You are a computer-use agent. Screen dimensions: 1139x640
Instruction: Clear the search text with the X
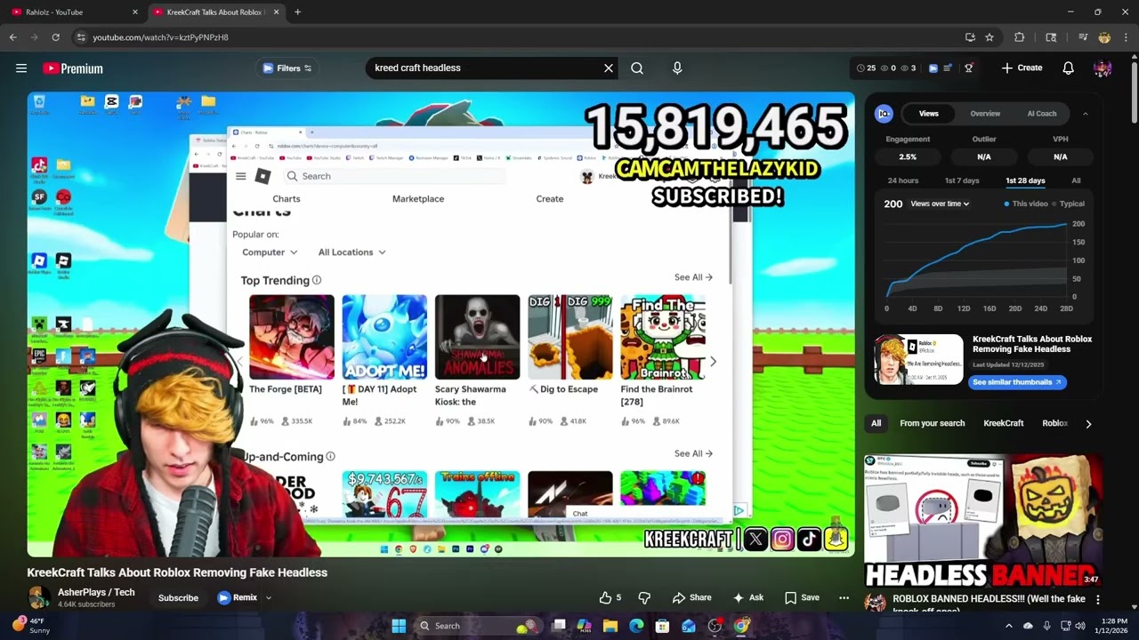(609, 68)
